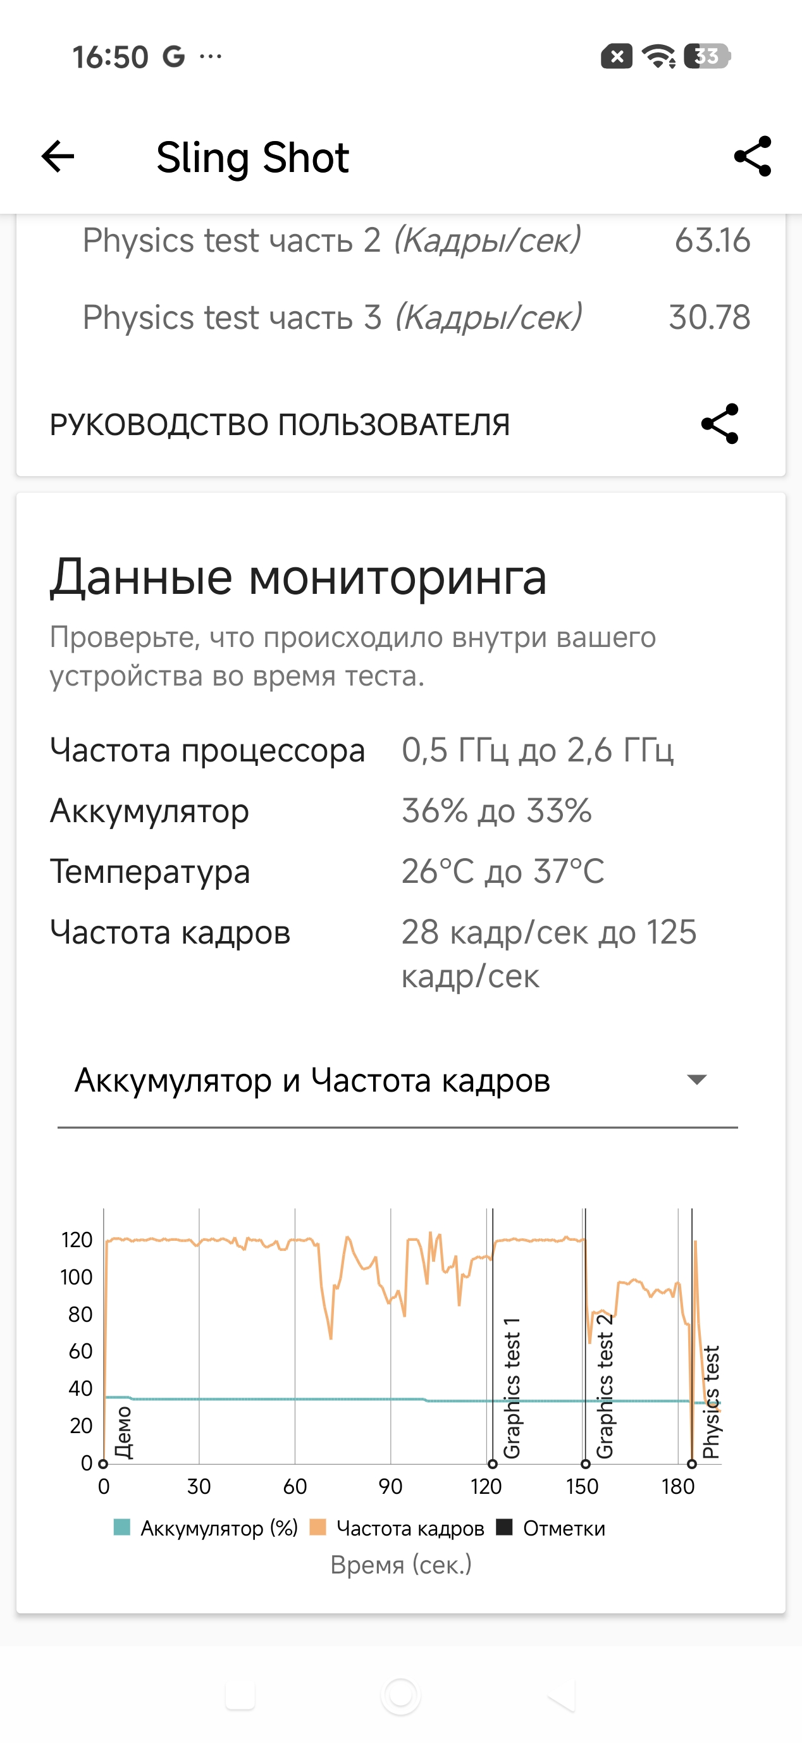
Task: Tap the share icon beside Sling Shot title
Action: pyautogui.click(x=753, y=156)
